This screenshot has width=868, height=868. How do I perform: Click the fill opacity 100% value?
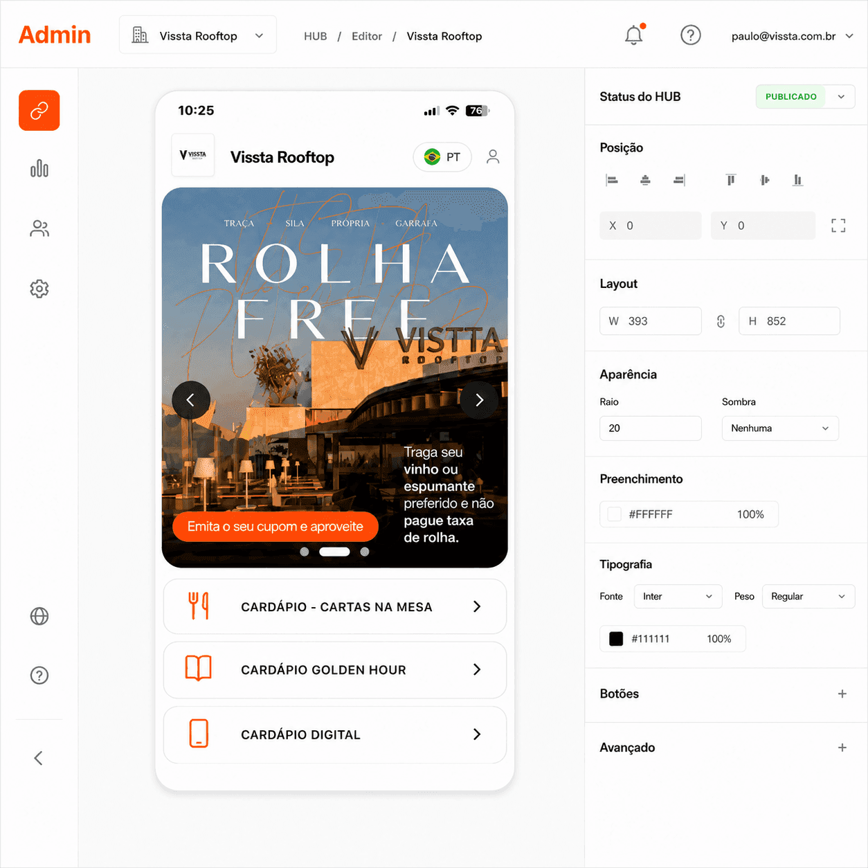750,514
